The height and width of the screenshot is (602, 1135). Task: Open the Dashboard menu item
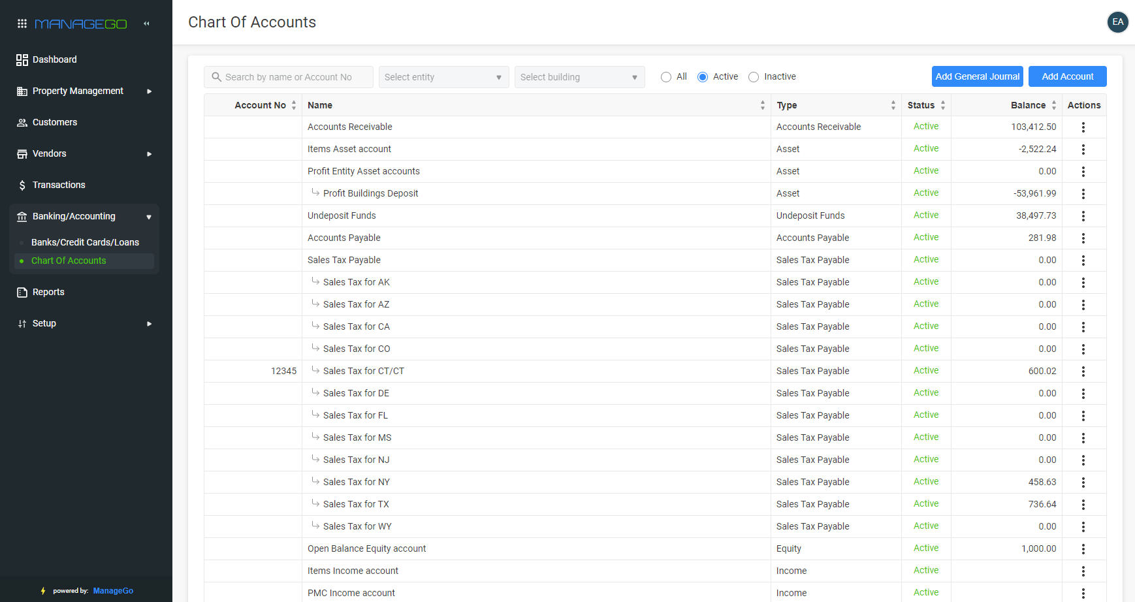pyautogui.click(x=55, y=60)
